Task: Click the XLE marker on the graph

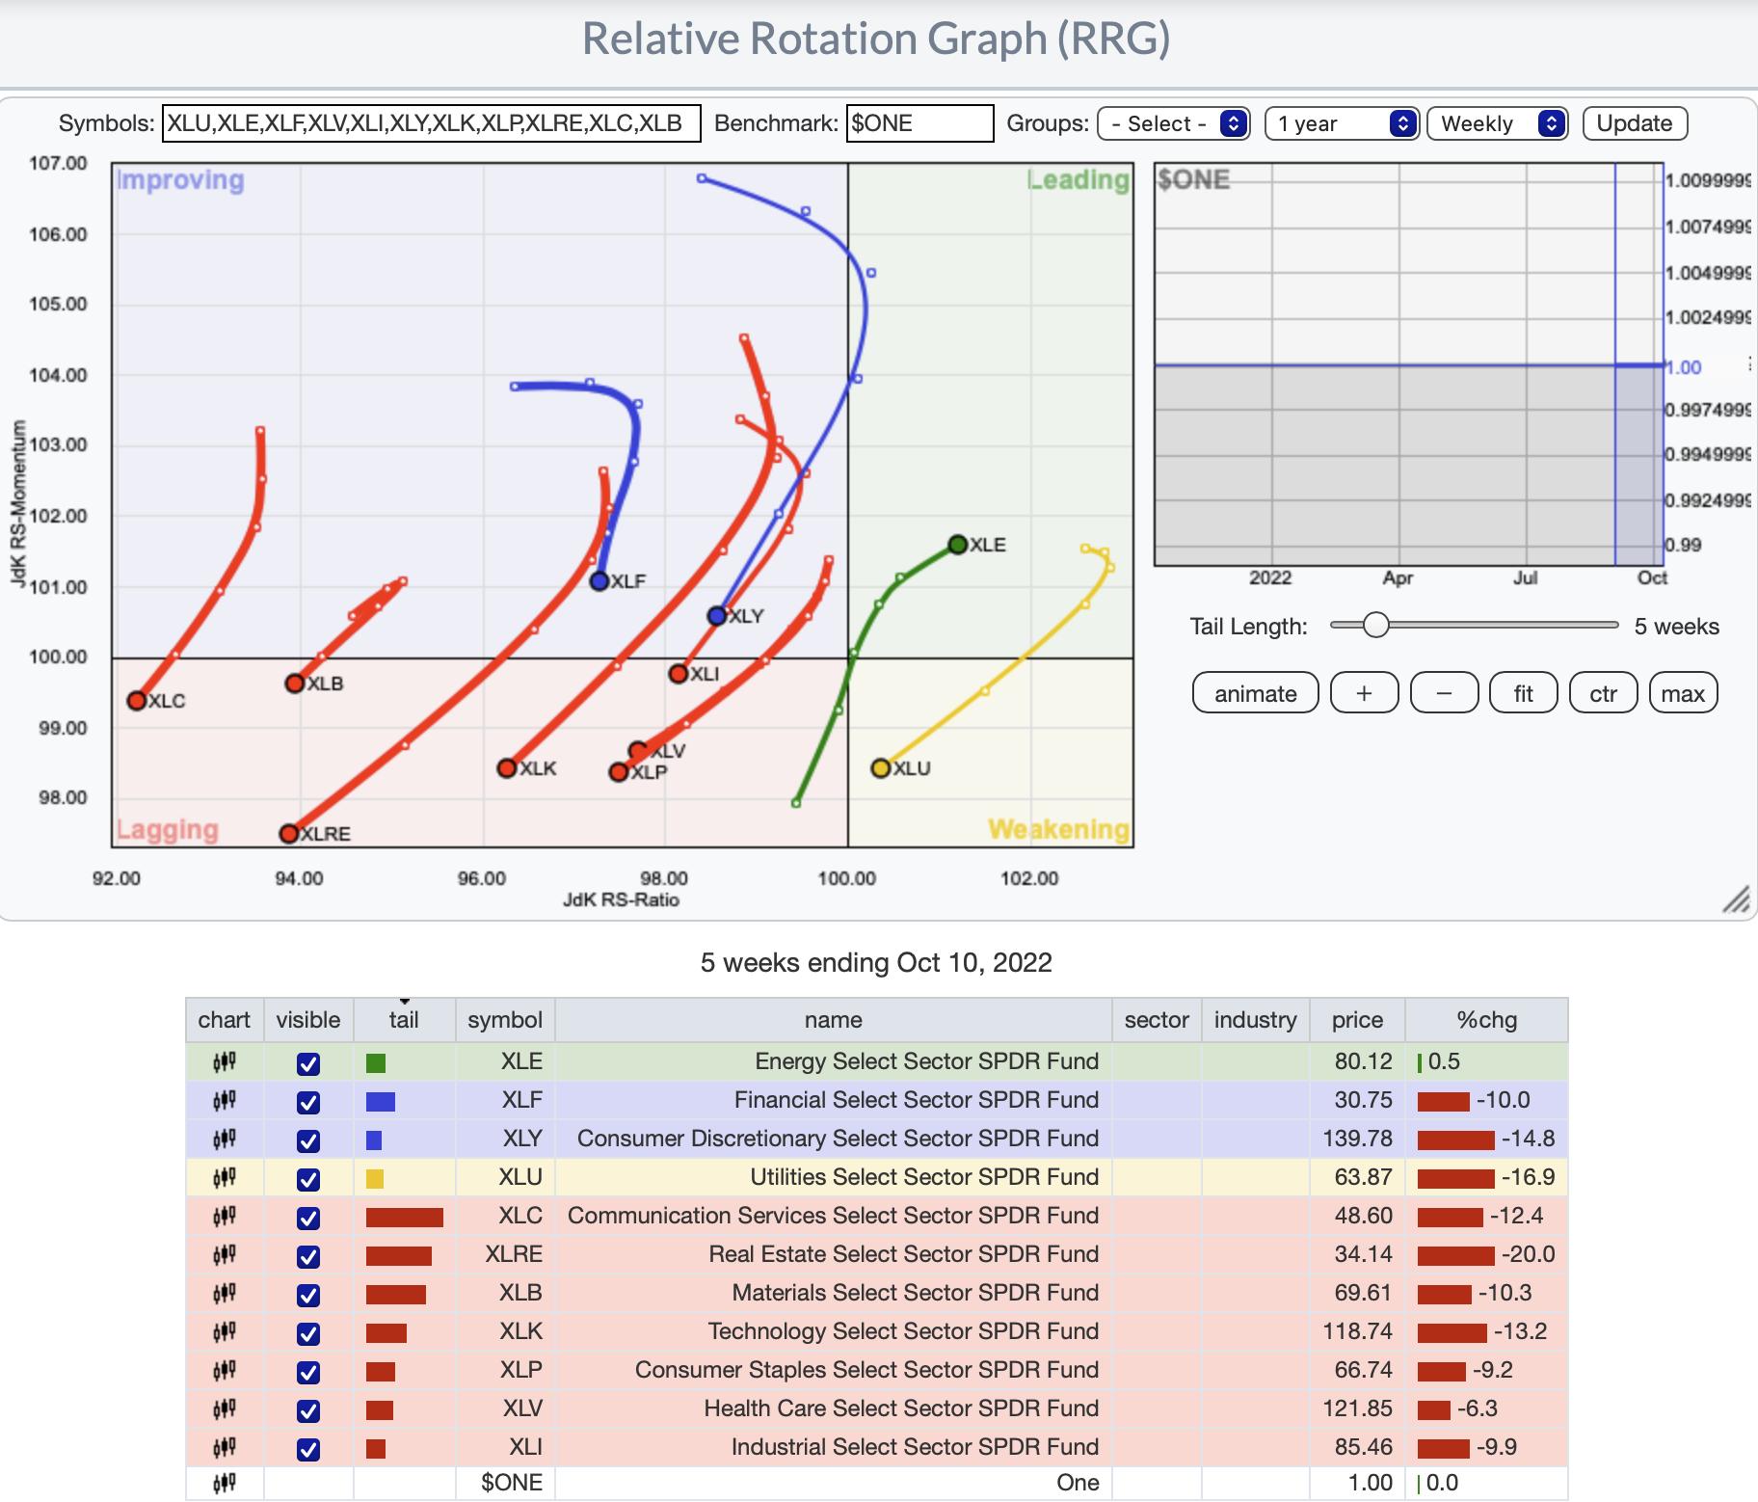Action: [x=957, y=545]
